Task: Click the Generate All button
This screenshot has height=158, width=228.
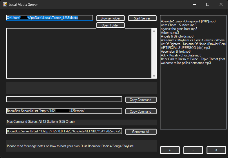Action: pos(141,132)
